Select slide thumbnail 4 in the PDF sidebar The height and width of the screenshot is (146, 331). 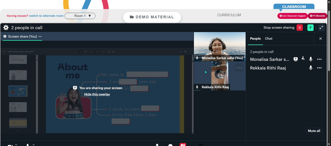tap(18, 60)
